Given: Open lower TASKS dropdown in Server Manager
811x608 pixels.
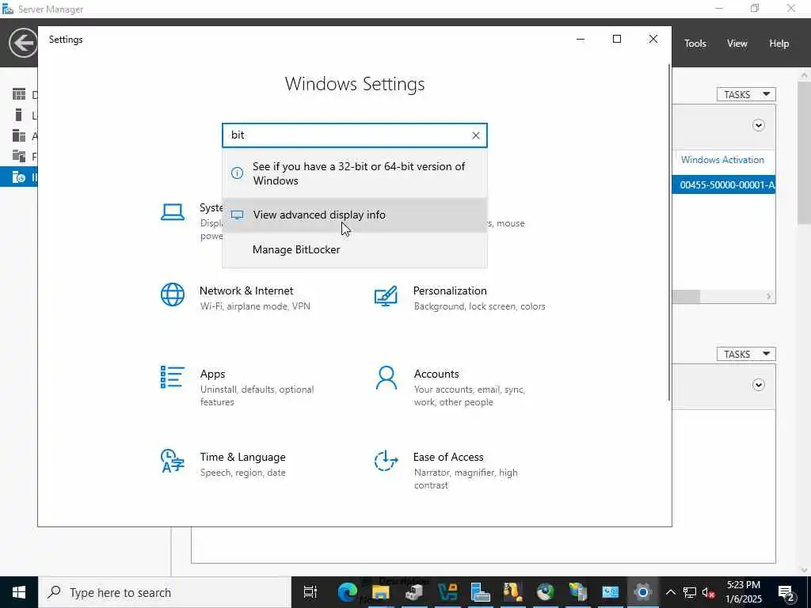Looking at the screenshot, I should coord(746,354).
